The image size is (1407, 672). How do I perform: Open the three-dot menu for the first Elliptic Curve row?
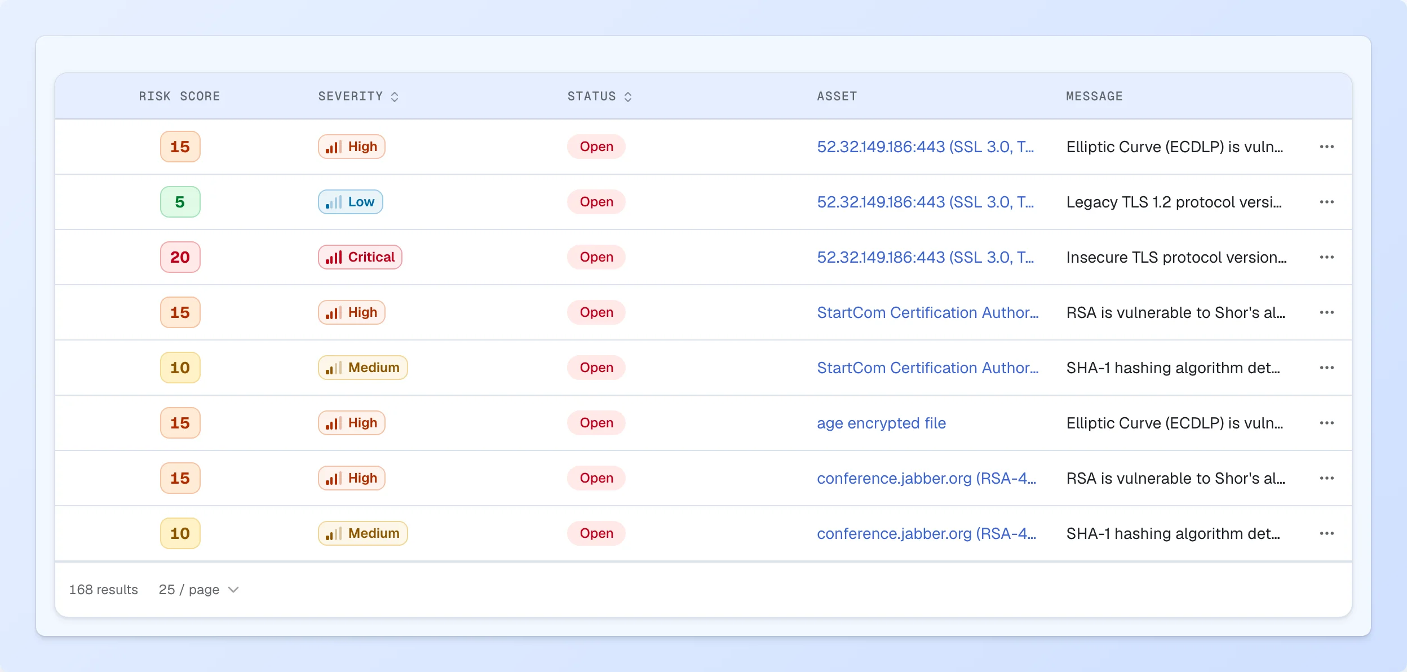pyautogui.click(x=1326, y=147)
